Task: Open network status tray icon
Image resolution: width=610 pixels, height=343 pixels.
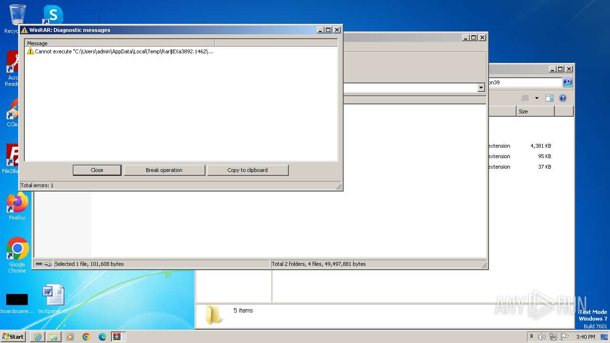Action: point(553,337)
